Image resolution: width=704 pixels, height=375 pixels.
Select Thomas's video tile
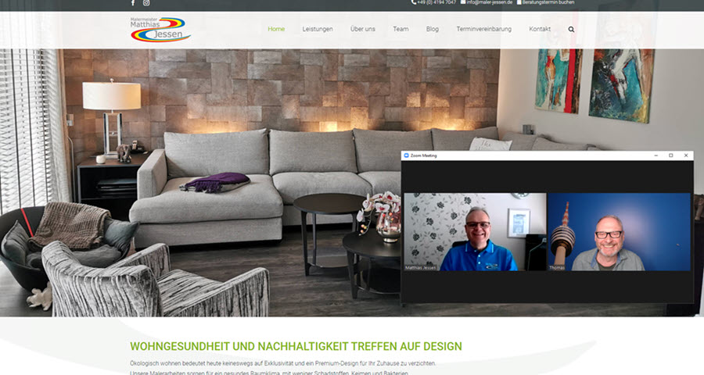[620, 232]
